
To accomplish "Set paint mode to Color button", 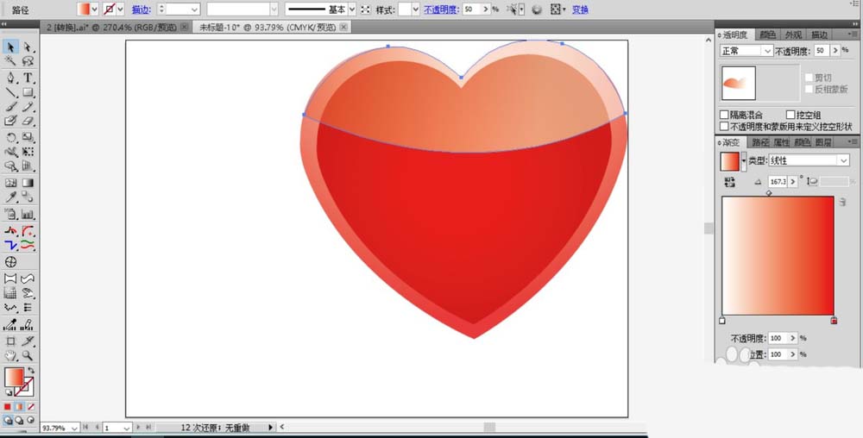I will pos(8,407).
